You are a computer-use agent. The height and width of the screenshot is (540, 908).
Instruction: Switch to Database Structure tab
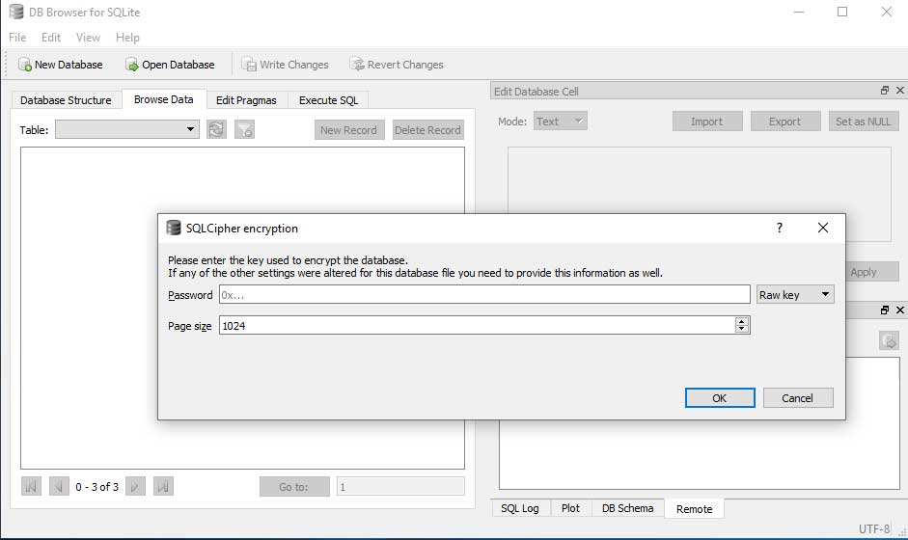66,100
